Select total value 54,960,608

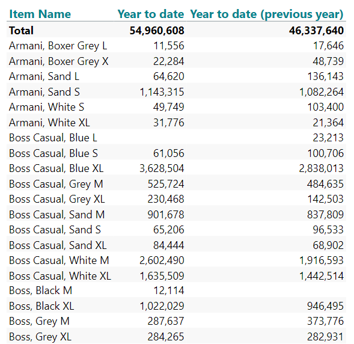click(157, 31)
